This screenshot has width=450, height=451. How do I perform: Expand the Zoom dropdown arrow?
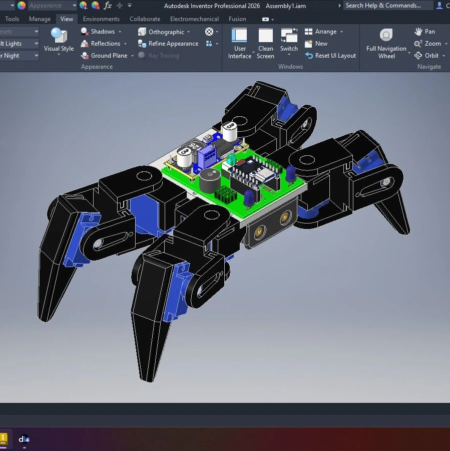(x=445, y=44)
